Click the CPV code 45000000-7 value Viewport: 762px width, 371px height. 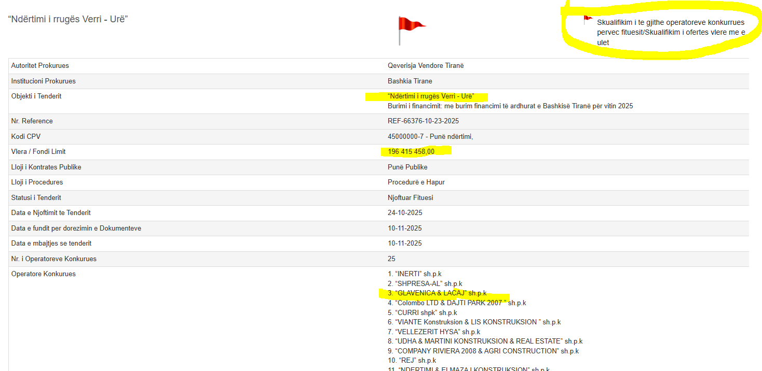point(430,137)
